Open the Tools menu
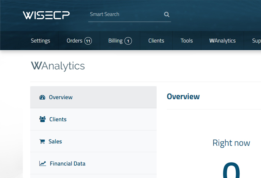 point(187,41)
